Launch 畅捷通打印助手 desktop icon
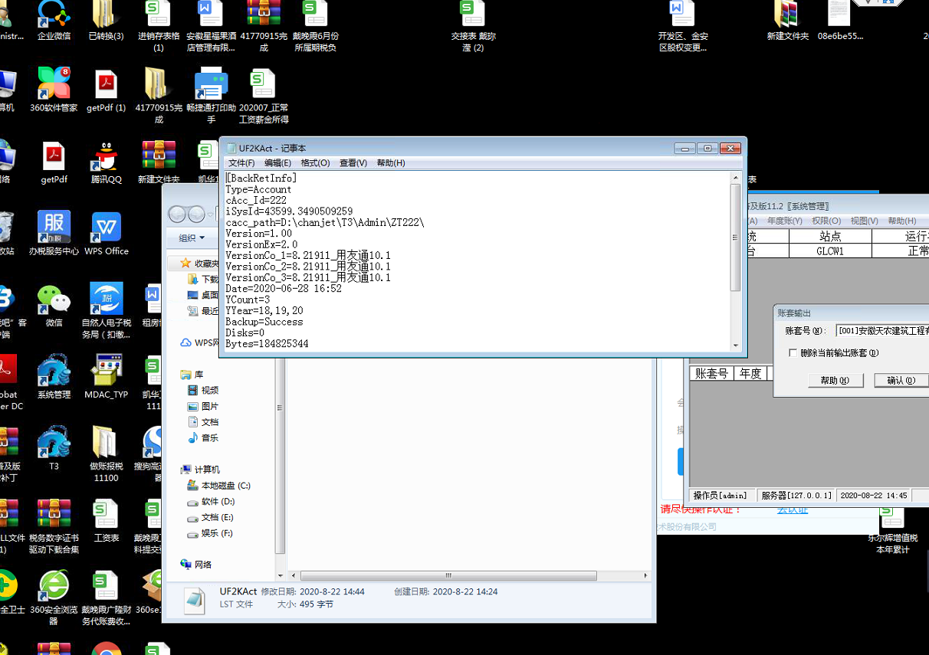 [212, 96]
